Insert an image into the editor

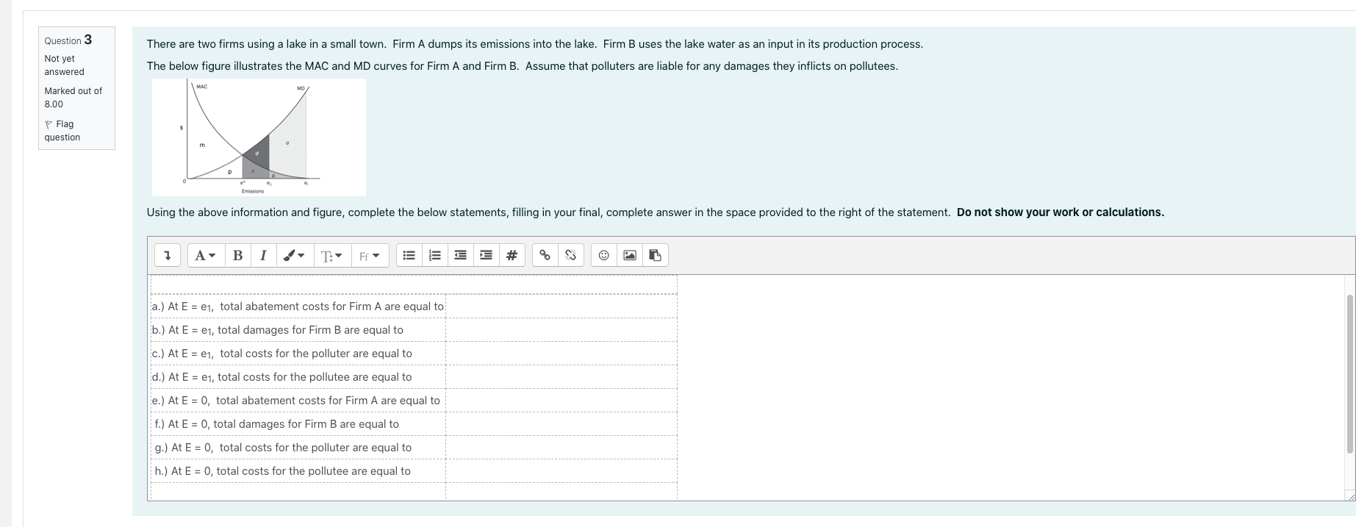[629, 255]
